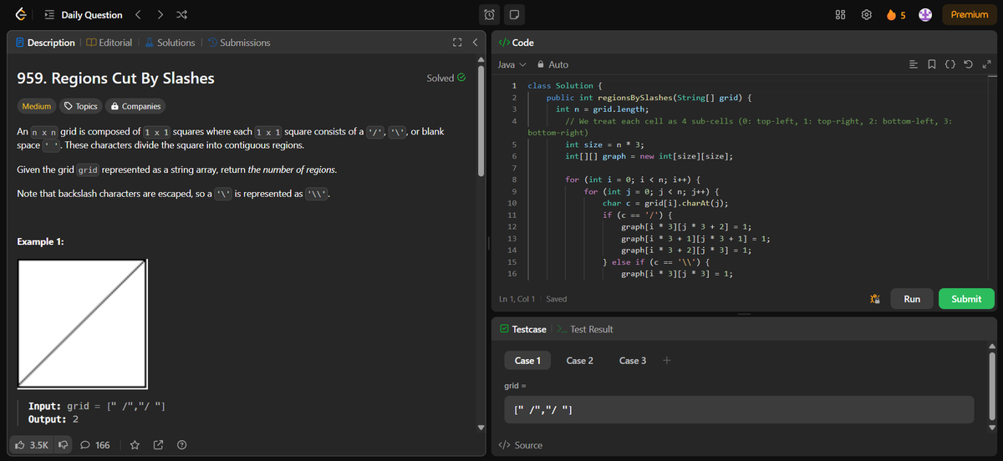Click the Code panel header
Screen dimensions: 1003x461
coord(516,43)
